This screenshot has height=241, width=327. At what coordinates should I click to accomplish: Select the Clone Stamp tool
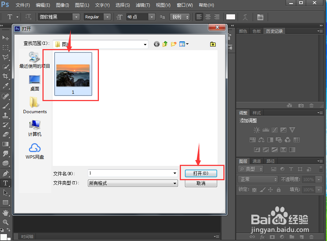(5, 115)
